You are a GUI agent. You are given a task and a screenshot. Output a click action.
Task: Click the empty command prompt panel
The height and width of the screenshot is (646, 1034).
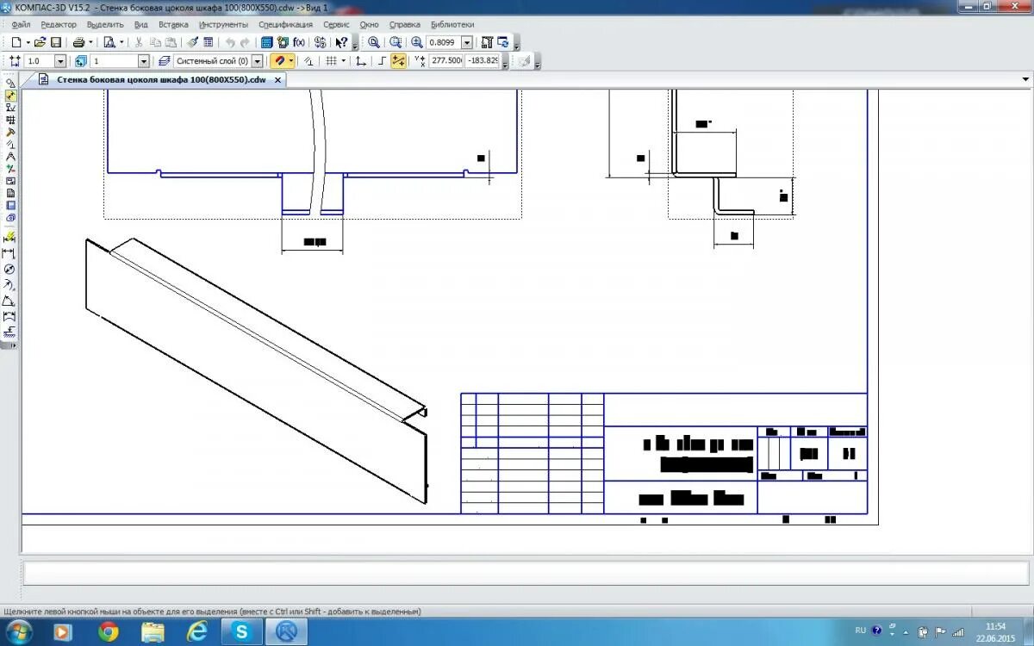[526, 573]
